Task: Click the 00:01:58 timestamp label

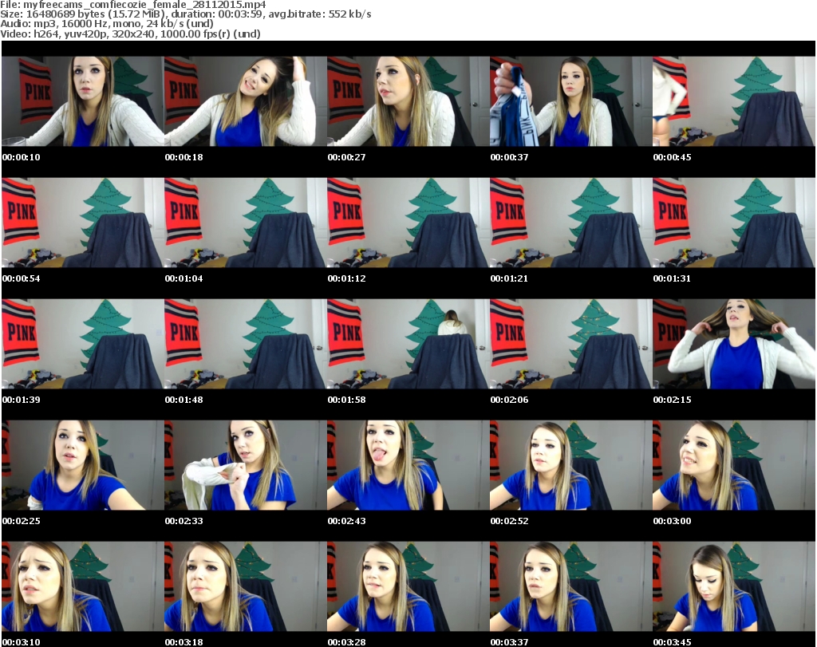Action: [346, 400]
